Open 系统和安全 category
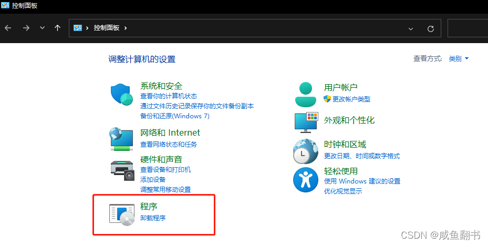Screen dimensions: 488x245 [x=161, y=86]
